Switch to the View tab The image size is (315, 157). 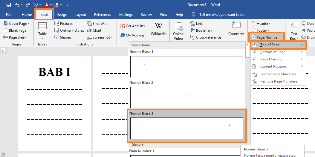(x=163, y=15)
